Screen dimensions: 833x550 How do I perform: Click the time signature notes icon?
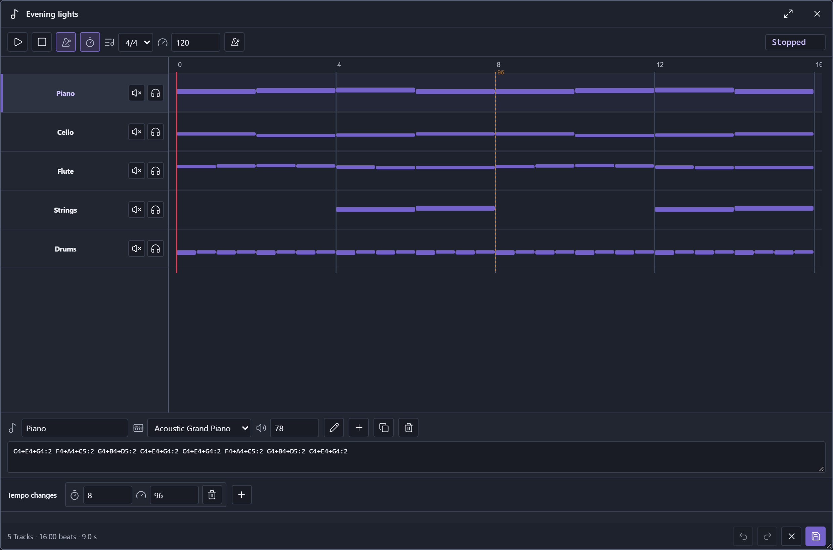click(x=109, y=43)
